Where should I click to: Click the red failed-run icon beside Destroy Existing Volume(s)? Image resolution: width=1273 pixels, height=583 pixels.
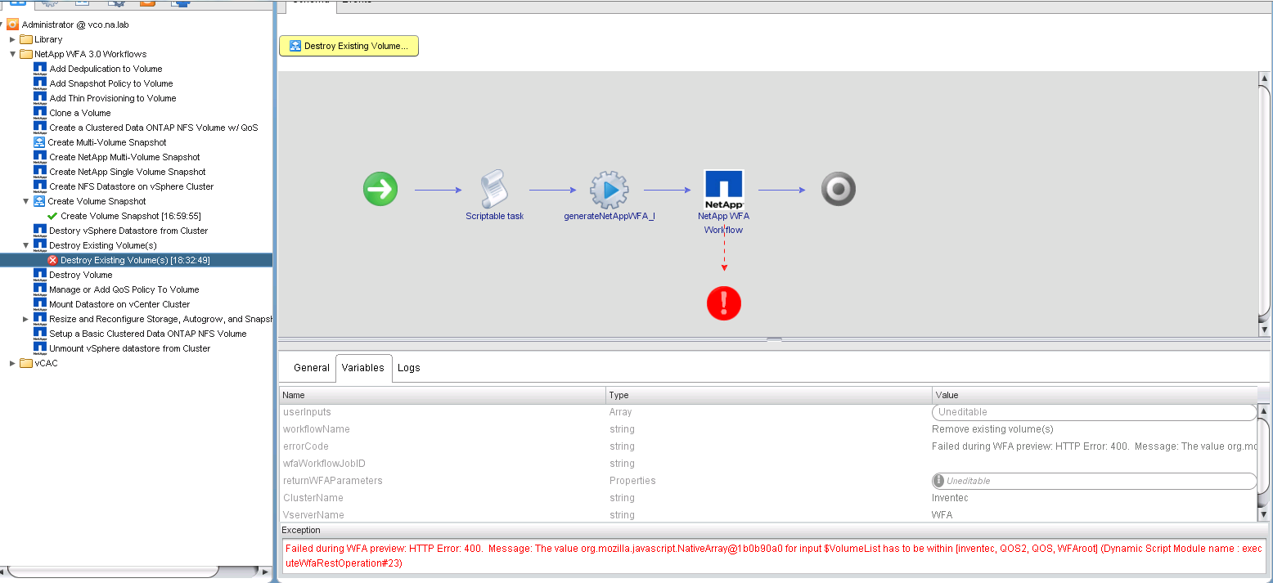point(52,260)
